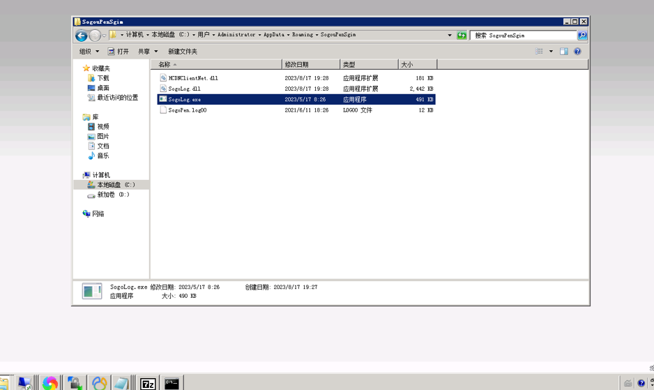Click the forward navigation arrow

pyautogui.click(x=95, y=36)
